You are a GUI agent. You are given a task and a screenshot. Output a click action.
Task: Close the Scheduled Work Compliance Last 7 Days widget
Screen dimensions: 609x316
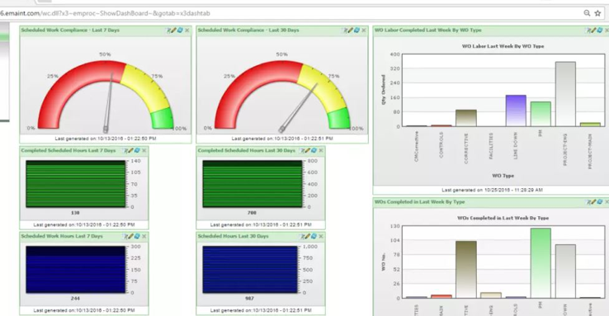[186, 31]
